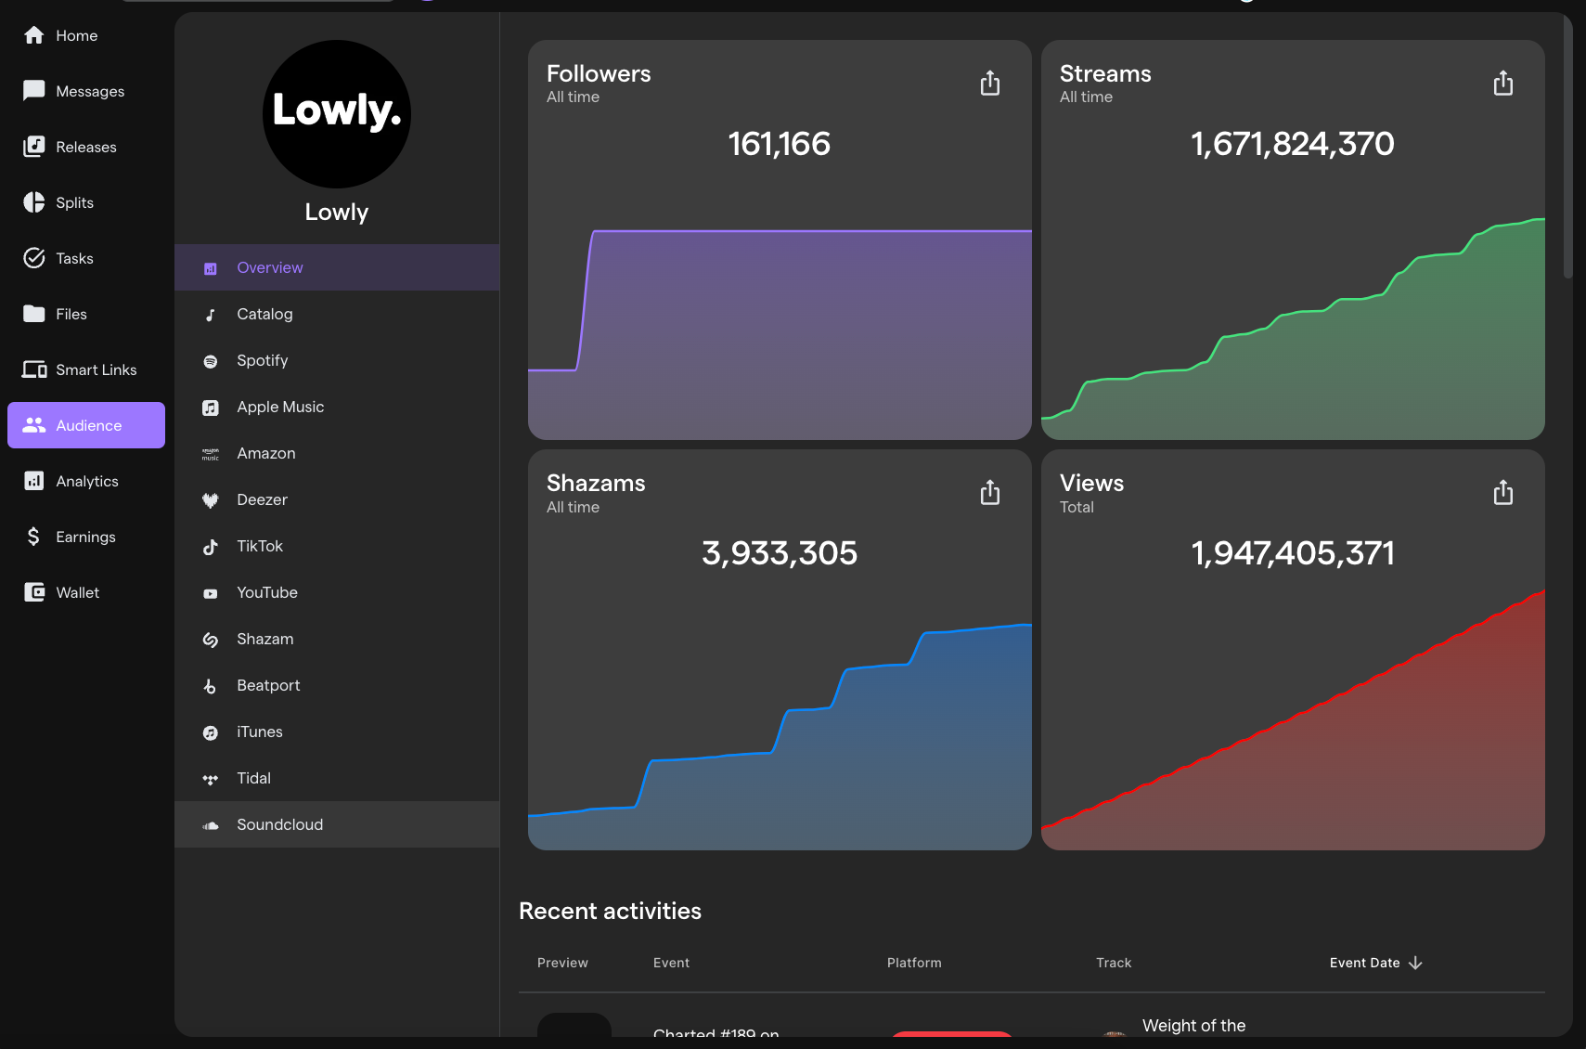The image size is (1586, 1049).
Task: Click the Beatport logo icon
Action: coord(211,686)
